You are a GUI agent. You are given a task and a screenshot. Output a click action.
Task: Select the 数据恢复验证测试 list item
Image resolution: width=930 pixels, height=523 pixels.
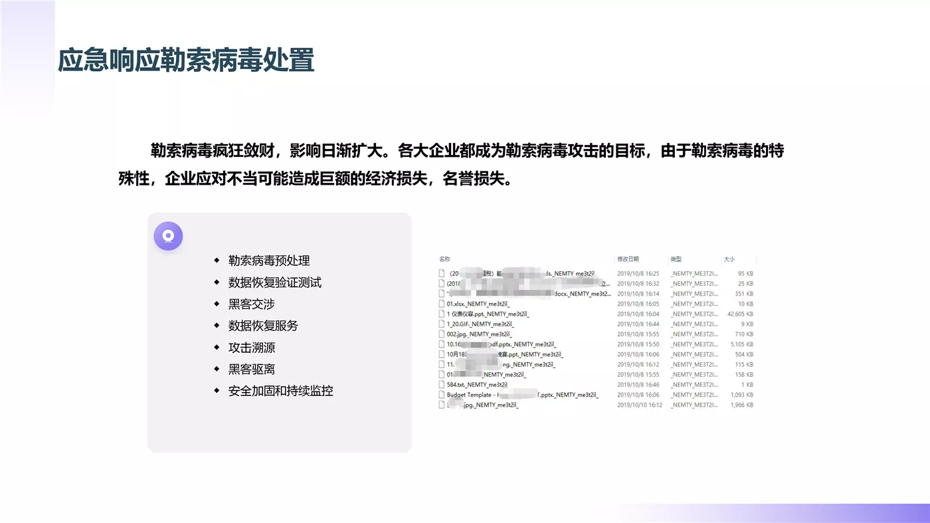coord(275,282)
